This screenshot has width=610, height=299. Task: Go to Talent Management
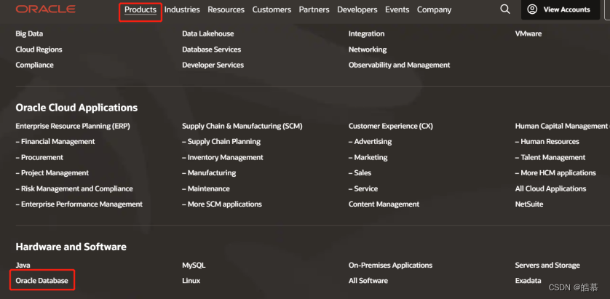(550, 157)
